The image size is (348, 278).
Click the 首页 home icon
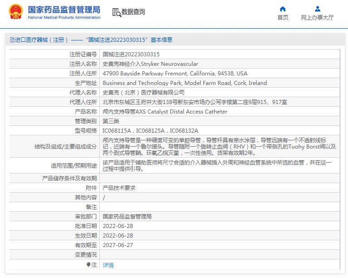click(283, 9)
